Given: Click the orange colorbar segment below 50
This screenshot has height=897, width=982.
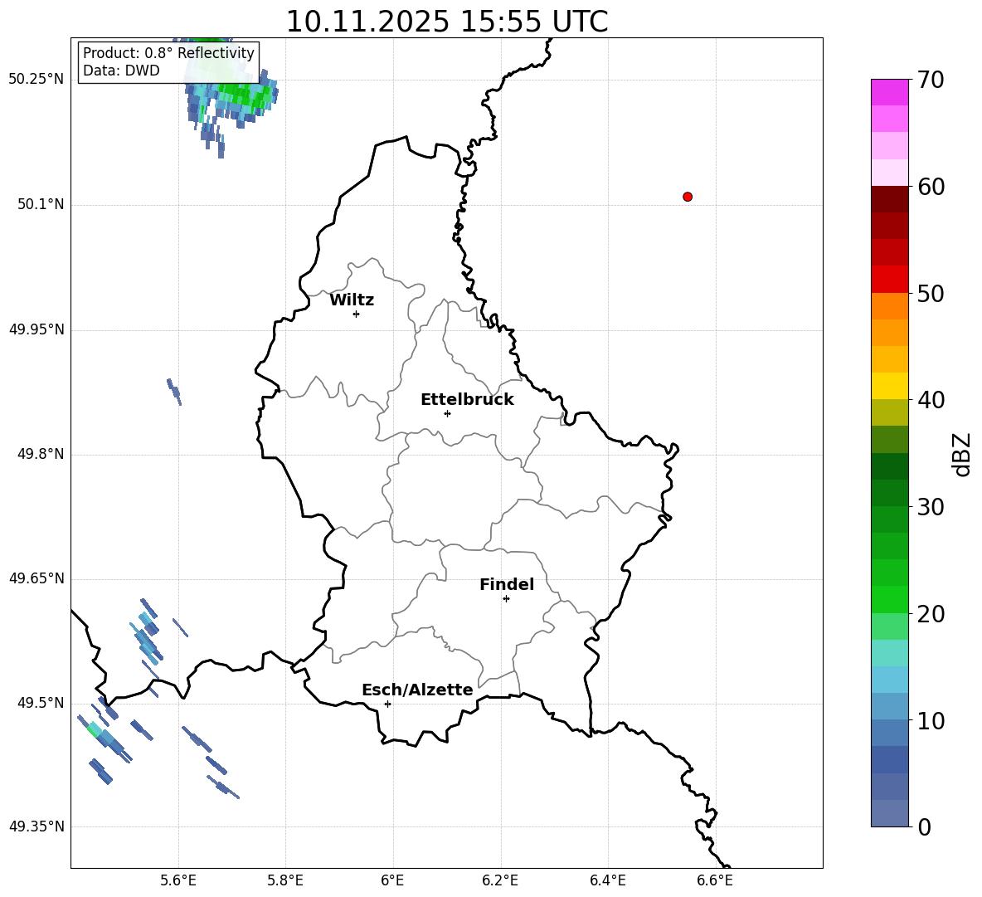Looking at the screenshot, I should click(890, 306).
